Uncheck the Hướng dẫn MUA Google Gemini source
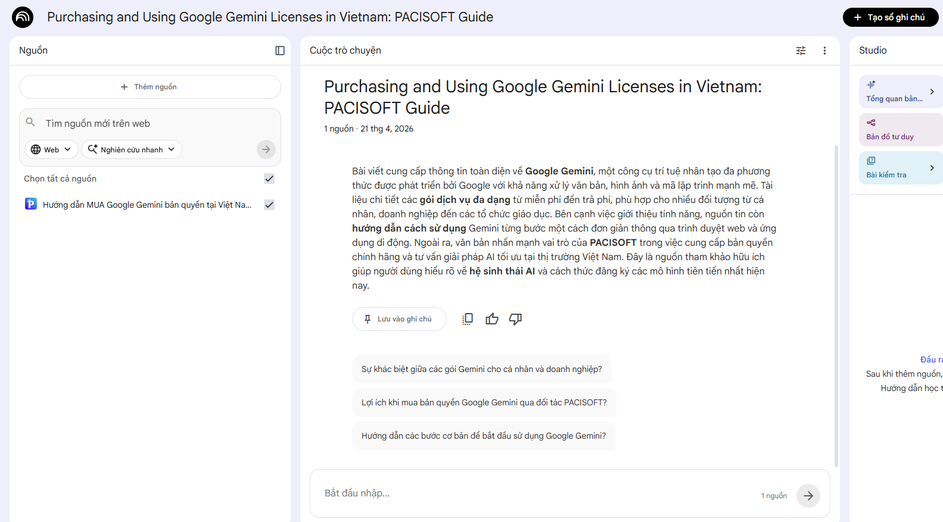 [269, 205]
